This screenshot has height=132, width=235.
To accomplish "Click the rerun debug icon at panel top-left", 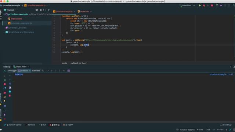I will click(x=5, y=71).
